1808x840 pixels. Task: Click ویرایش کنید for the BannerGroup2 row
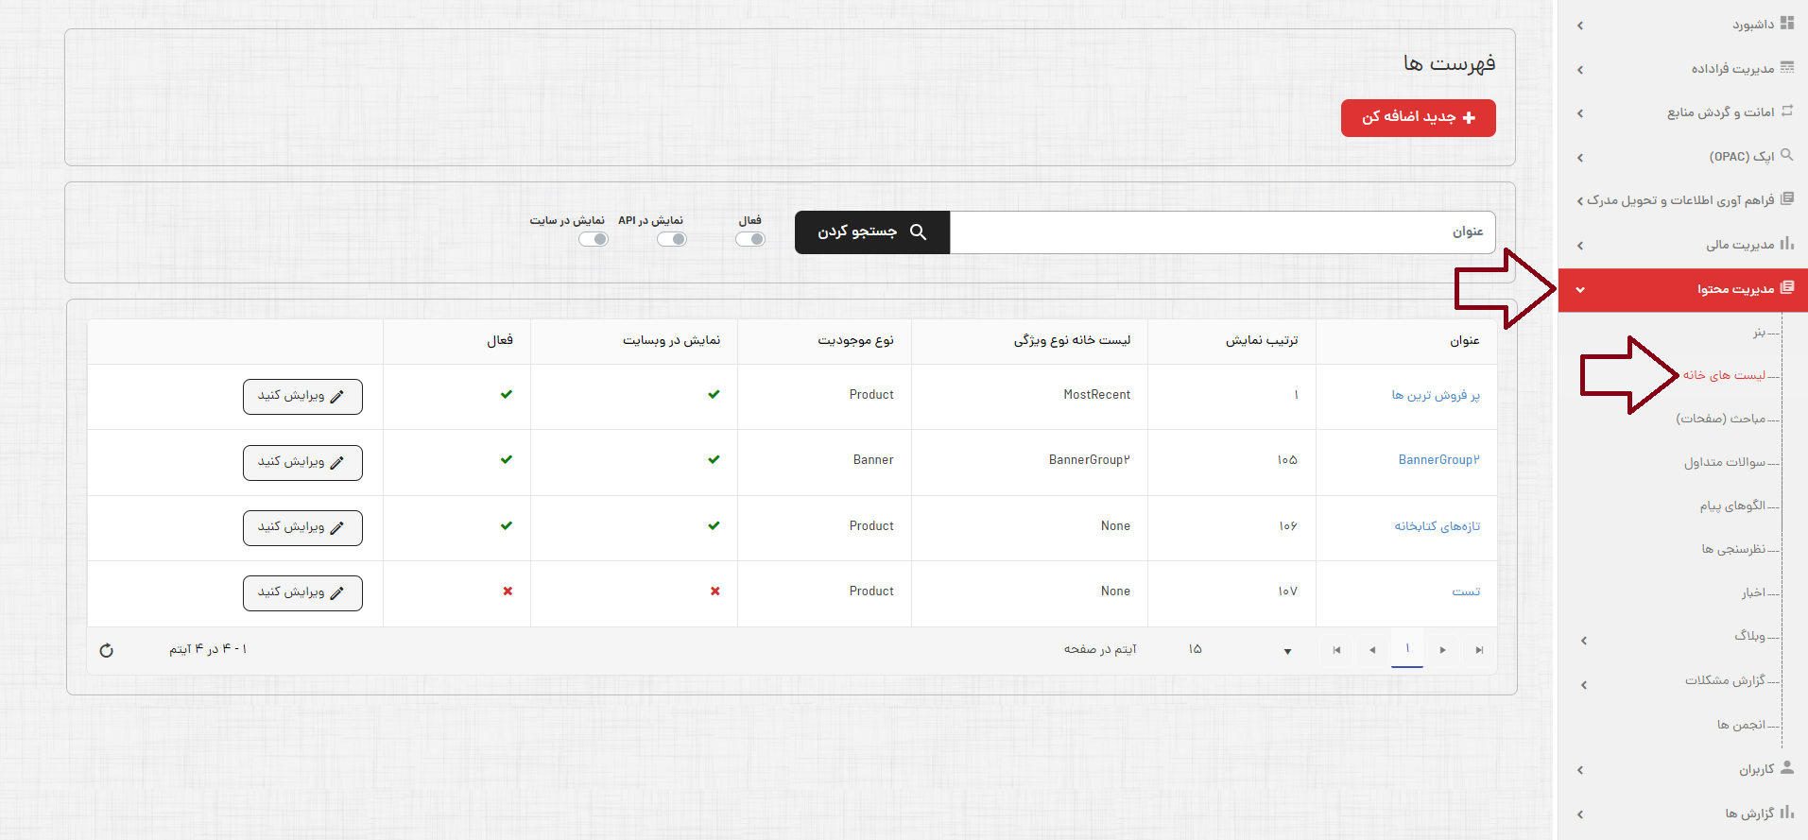(x=302, y=462)
